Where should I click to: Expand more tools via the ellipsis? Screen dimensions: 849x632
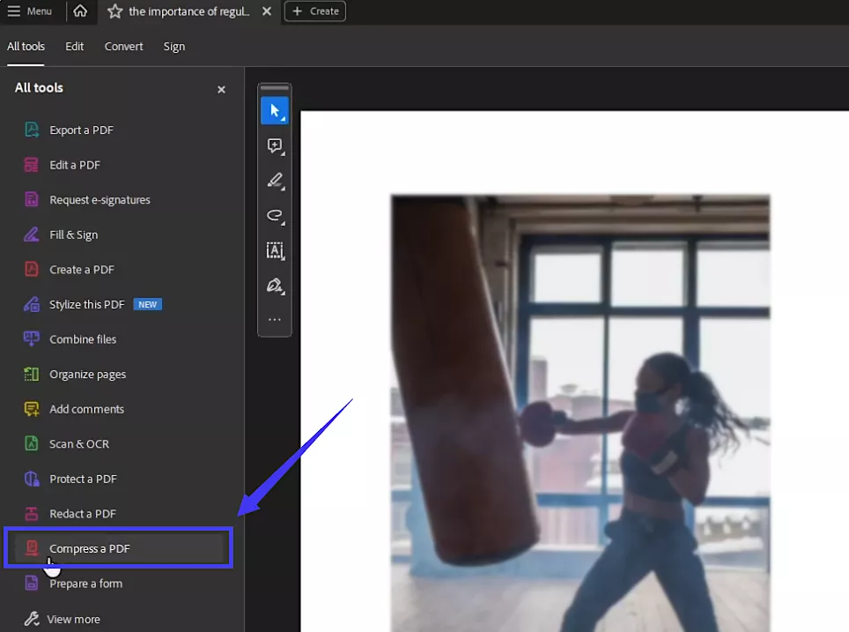tap(274, 319)
